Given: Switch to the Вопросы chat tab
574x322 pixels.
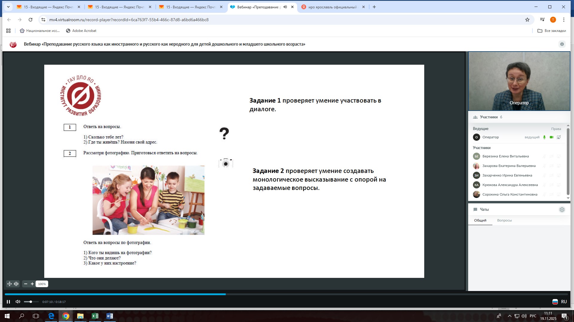Looking at the screenshot, I should [504, 220].
